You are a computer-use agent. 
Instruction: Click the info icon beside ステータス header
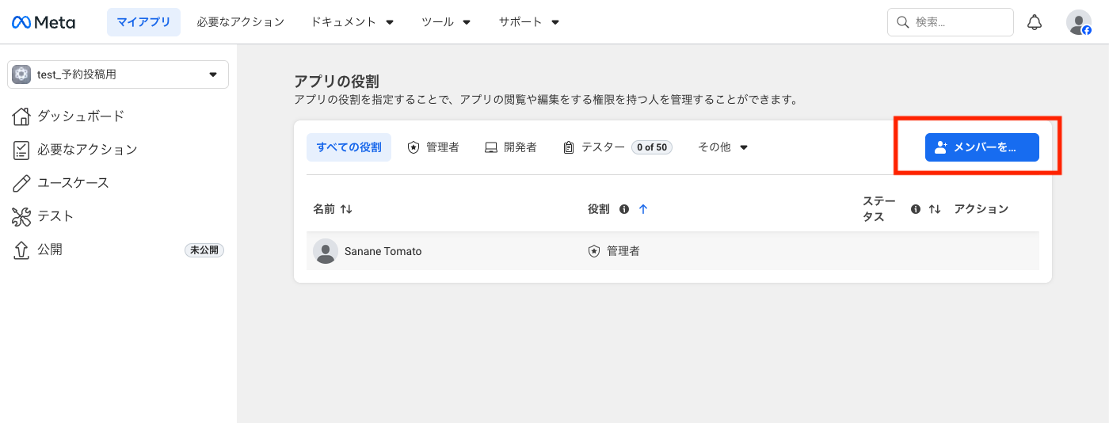(916, 209)
